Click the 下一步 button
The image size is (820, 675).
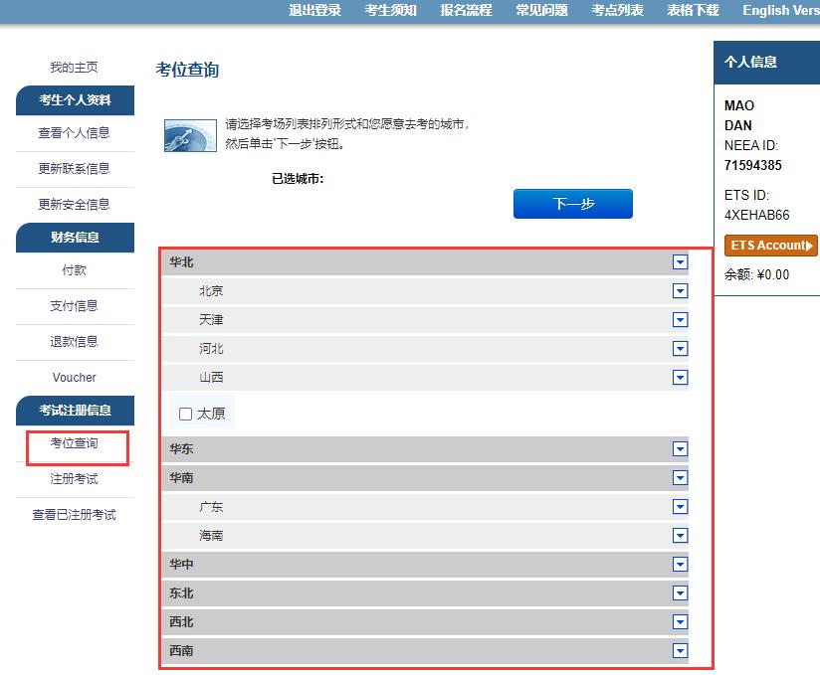point(572,203)
